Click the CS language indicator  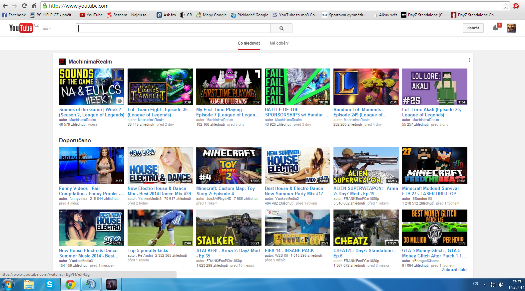(x=475, y=284)
